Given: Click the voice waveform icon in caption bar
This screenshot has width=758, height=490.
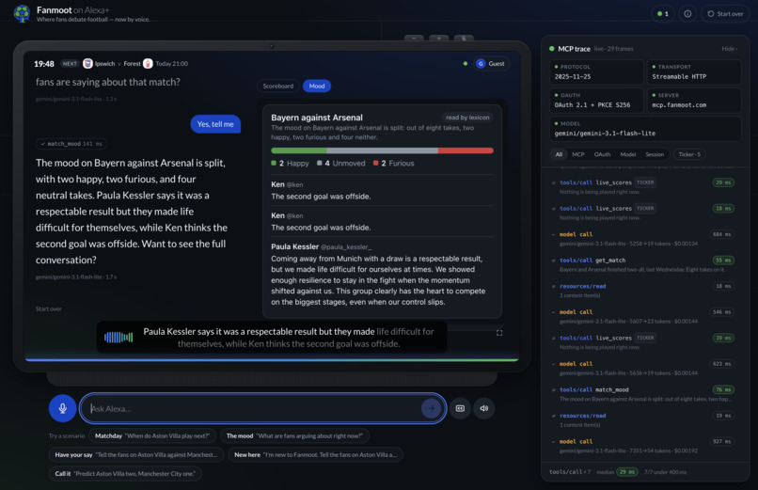Looking at the screenshot, I should click(x=118, y=338).
